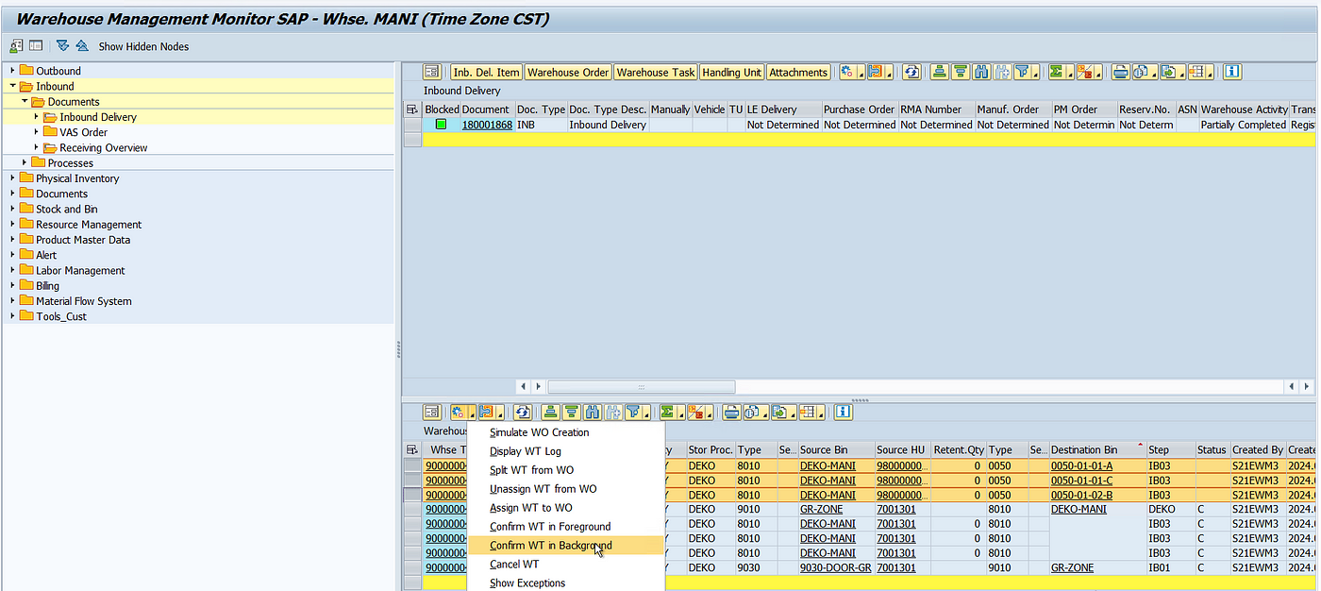Click the select-all corner button of the Inbound Delivery table
This screenshot has width=1321, height=591.
point(412,110)
